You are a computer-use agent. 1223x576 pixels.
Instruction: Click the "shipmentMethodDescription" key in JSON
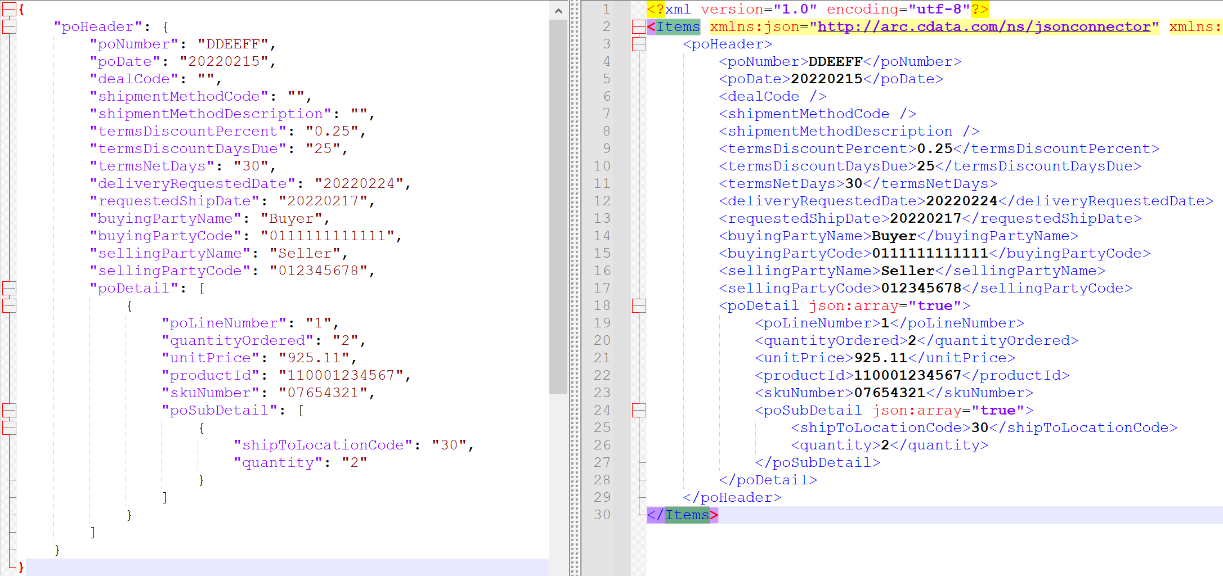pyautogui.click(x=210, y=114)
